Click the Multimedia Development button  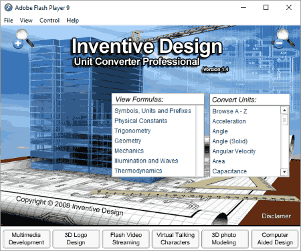click(26, 239)
